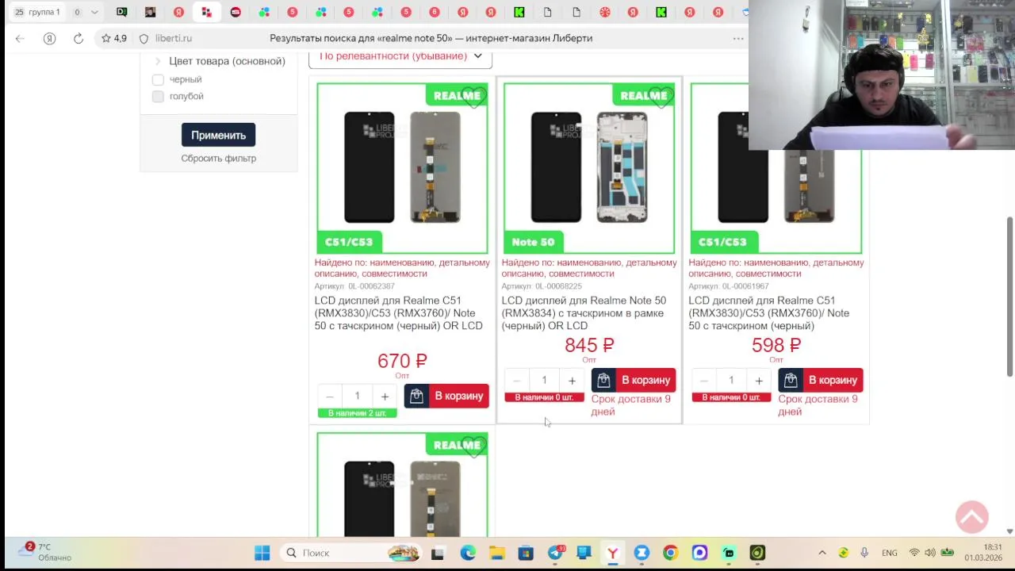The image size is (1015, 571).
Task: Click the scroll-to-top red arrow button
Action: pos(971,517)
